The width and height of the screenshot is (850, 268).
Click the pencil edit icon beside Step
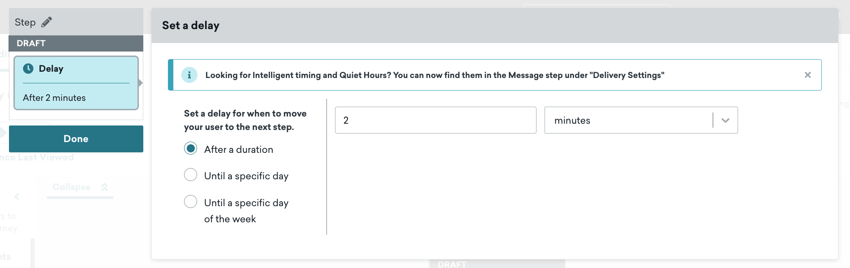[x=47, y=22]
